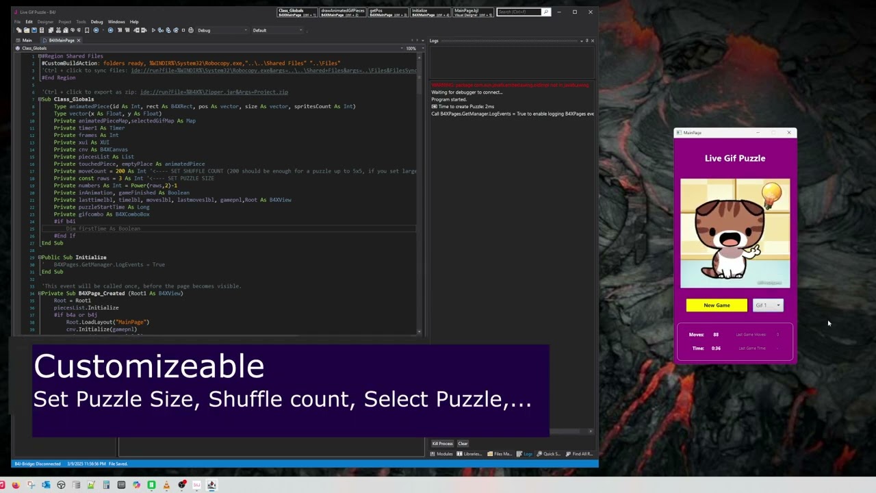Switch to the Files Manager panel tab
The height and width of the screenshot is (493, 876).
coord(500,454)
